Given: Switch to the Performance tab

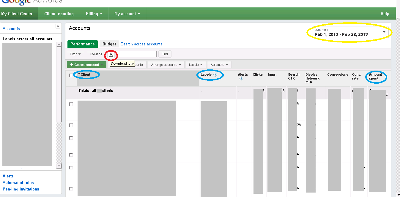Looking at the screenshot, I should [x=83, y=44].
